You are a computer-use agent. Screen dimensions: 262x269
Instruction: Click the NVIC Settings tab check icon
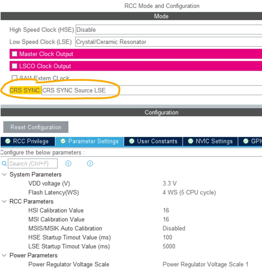click(190, 141)
